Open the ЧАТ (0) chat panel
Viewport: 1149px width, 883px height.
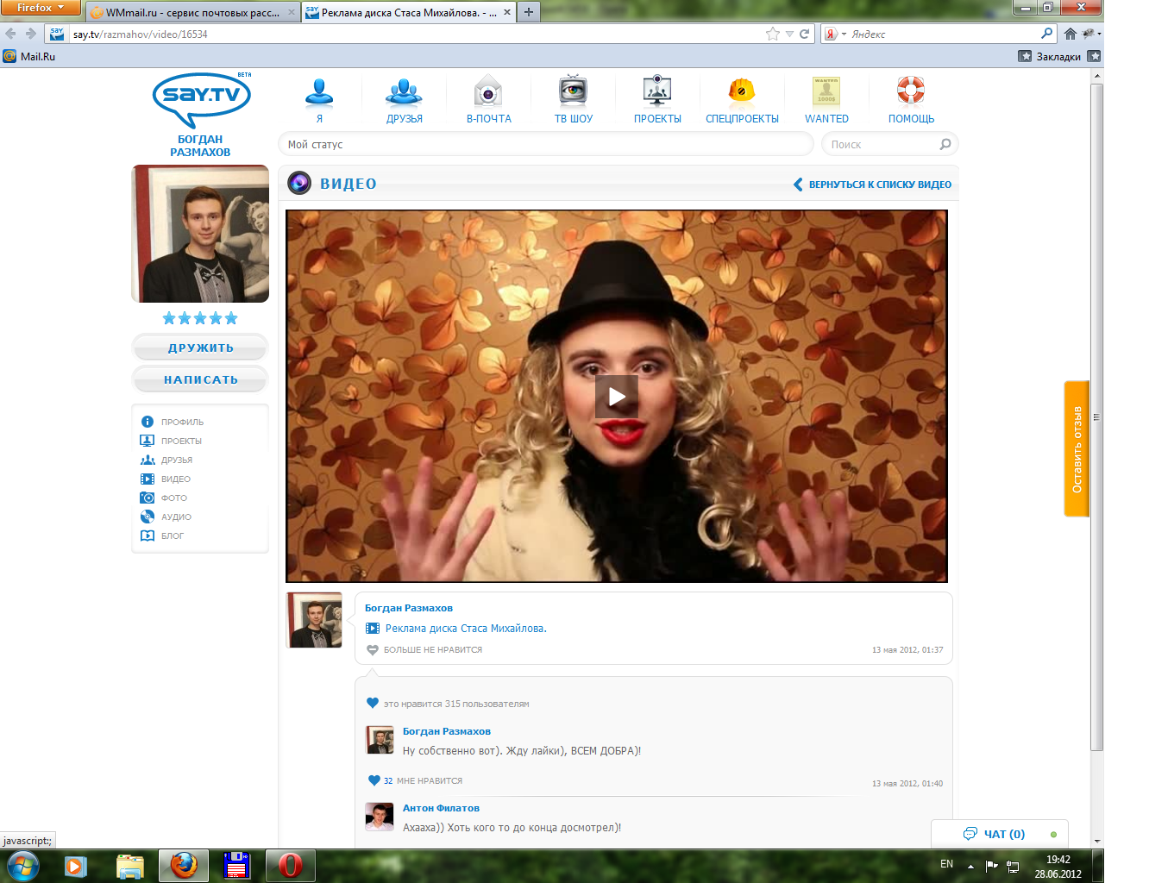tap(1001, 834)
